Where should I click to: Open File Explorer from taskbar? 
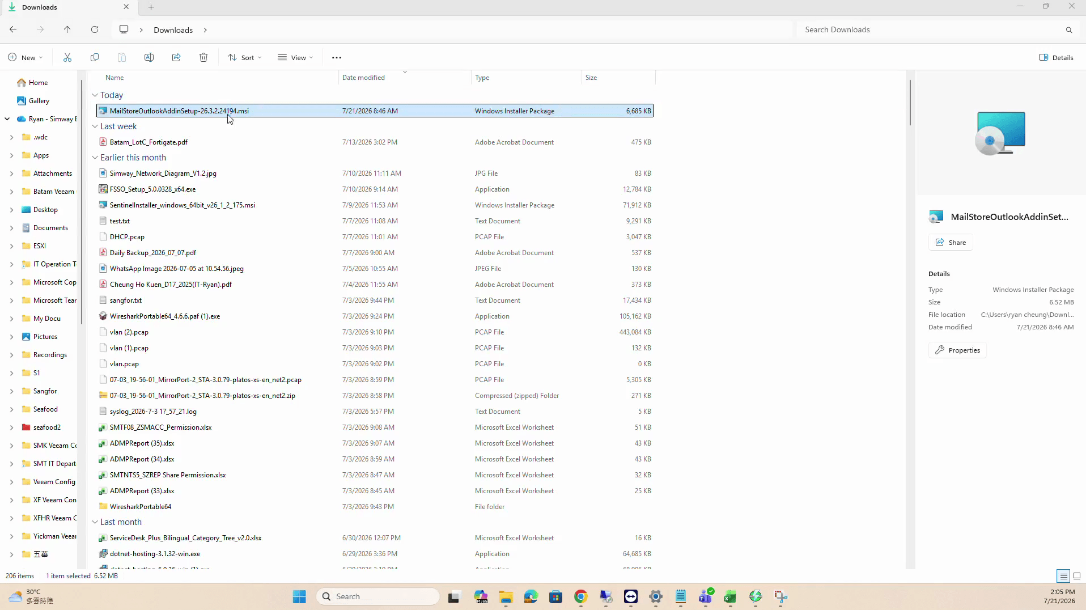click(506, 596)
